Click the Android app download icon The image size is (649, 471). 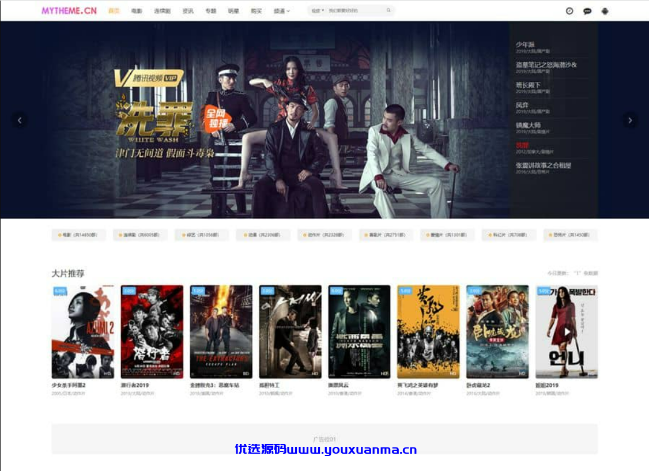[x=605, y=11]
